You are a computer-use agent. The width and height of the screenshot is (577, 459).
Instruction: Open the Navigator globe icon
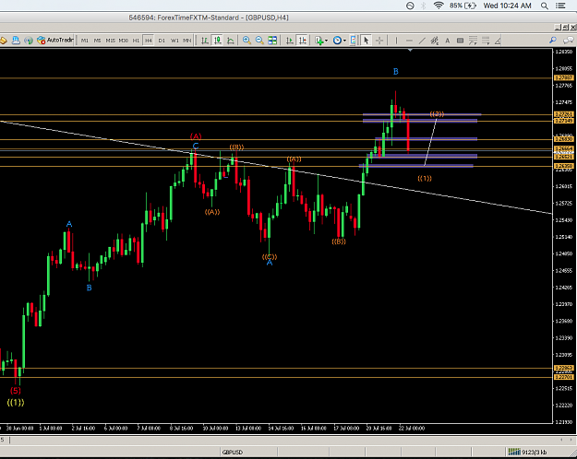tap(29, 41)
